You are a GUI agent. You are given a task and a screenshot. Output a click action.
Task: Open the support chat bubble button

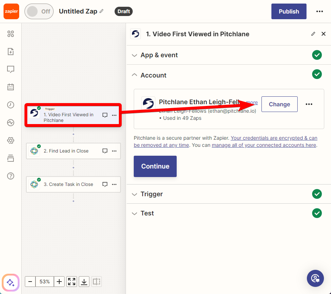[x=315, y=278]
